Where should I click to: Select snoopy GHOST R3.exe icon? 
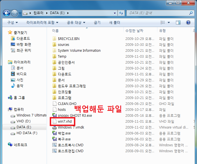coord(54,115)
